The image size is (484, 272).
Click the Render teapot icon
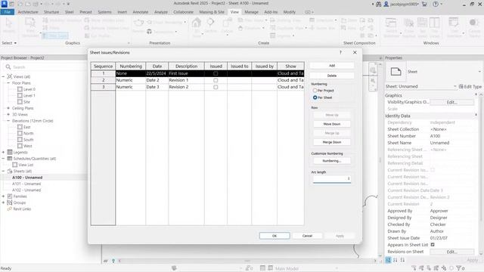pos(138,23)
